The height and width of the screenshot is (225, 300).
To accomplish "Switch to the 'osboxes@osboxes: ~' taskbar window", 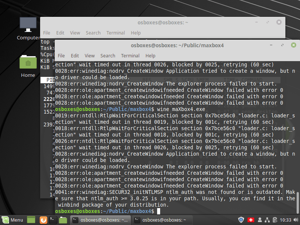I will (x=161, y=220).
